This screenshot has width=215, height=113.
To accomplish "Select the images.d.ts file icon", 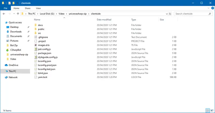I will [x=36, y=45].
